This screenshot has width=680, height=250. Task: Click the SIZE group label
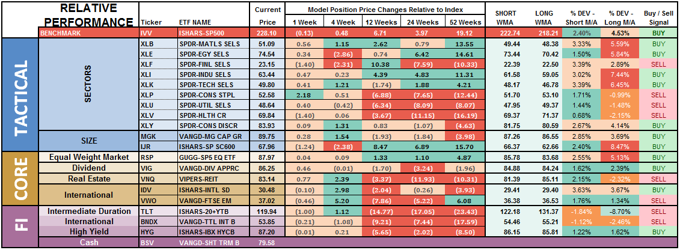pos(89,142)
